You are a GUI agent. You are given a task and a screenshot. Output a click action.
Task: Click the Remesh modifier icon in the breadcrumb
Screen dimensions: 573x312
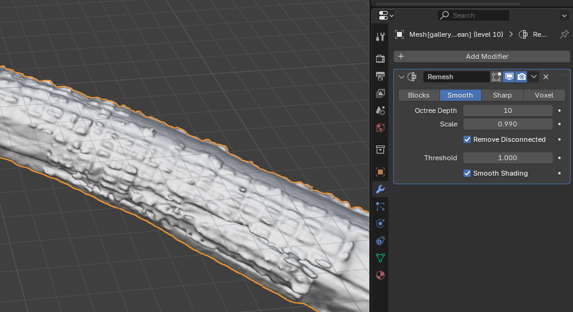point(523,34)
